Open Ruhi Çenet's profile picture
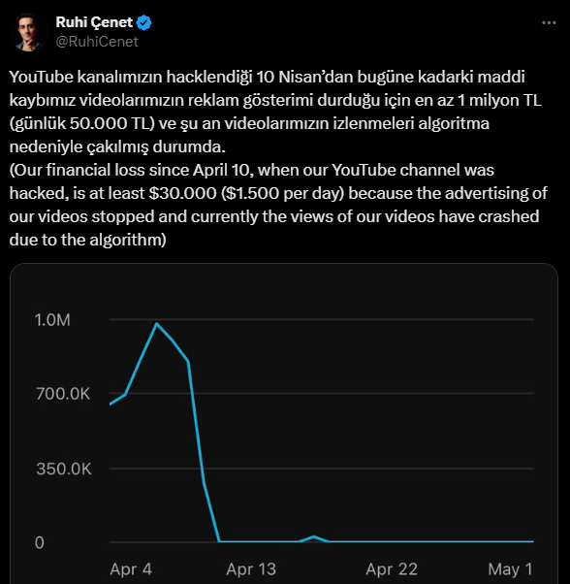This screenshot has height=584, width=570. (29, 32)
